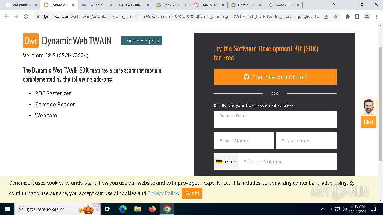
Task: Switch to the Data Performance tab
Action: tap(209, 5)
